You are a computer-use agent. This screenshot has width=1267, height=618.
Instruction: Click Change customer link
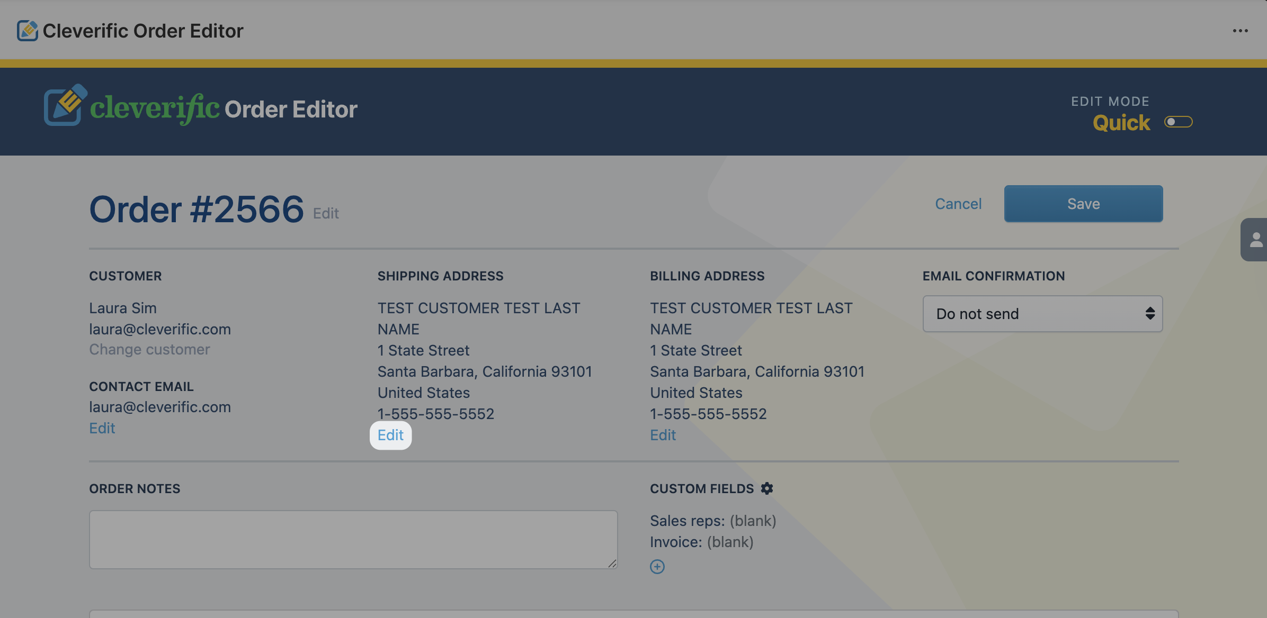tap(149, 349)
